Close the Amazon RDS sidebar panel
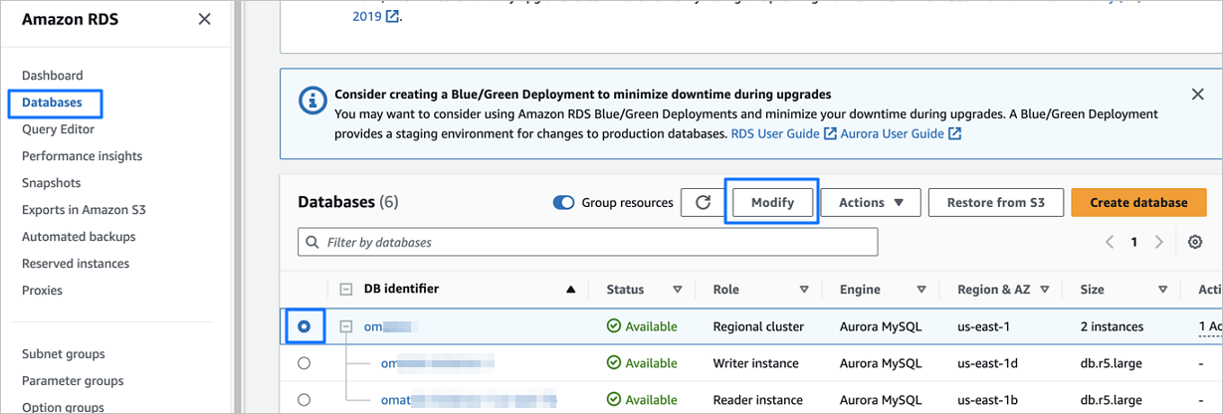 point(204,19)
